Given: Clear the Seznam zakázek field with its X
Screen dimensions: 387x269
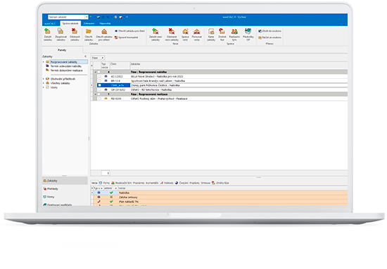Looking at the screenshot, I should point(87,17).
